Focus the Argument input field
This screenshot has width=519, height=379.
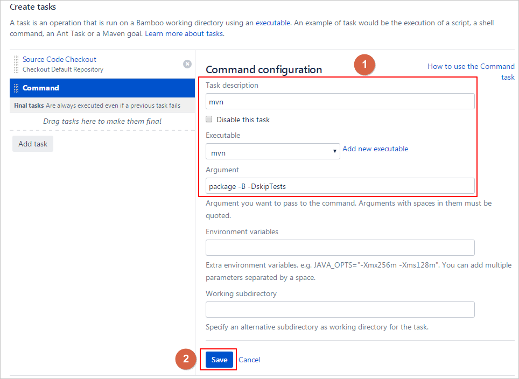tap(340, 186)
